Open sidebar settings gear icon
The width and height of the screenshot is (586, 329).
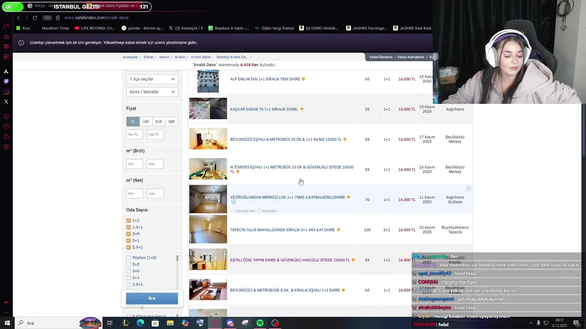tap(6, 147)
